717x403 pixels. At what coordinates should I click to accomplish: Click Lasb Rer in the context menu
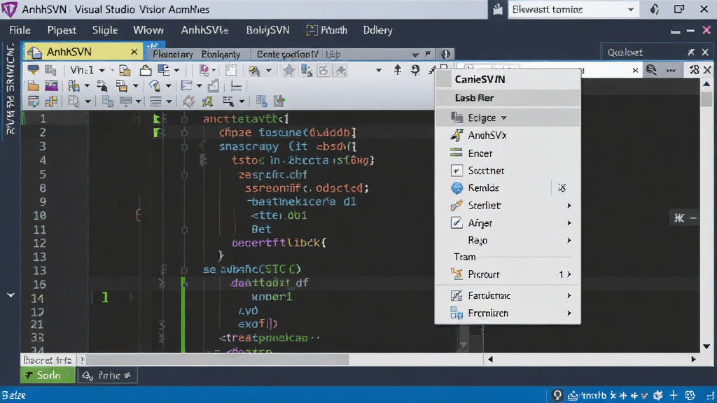508,98
